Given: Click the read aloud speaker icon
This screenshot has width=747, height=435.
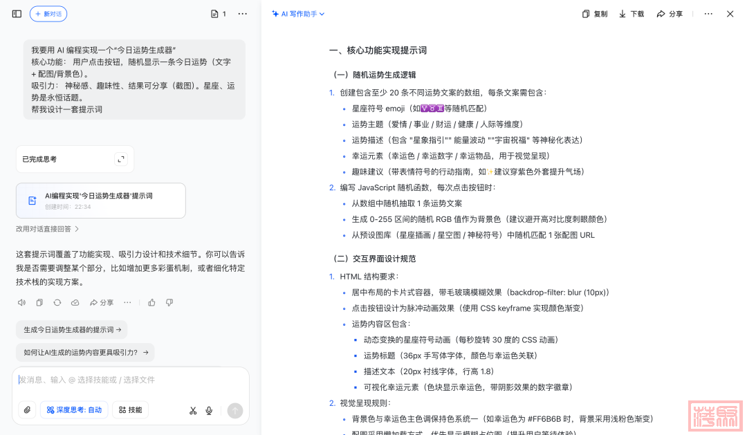Looking at the screenshot, I should click(x=21, y=302).
